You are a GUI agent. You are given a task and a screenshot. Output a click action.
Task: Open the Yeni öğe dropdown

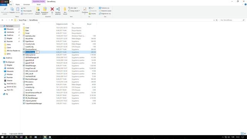coord(73,8)
